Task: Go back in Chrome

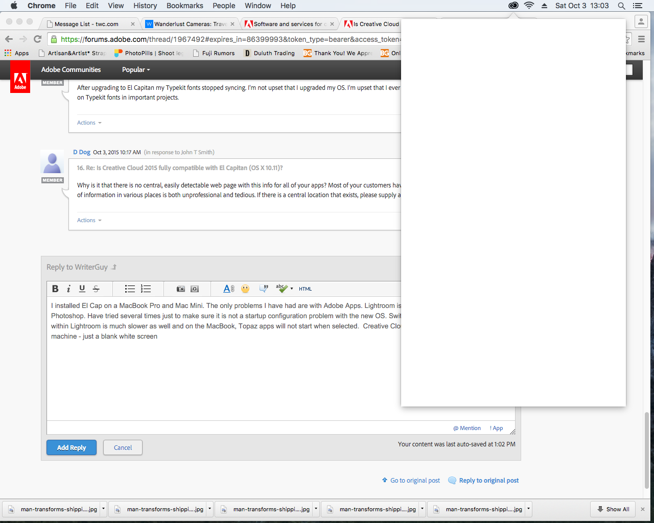Action: tap(9, 39)
